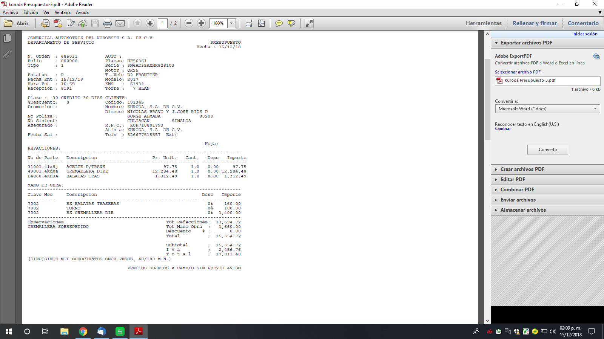Switch to read mode view
Viewport: 604px width, 339px height.
point(309,23)
